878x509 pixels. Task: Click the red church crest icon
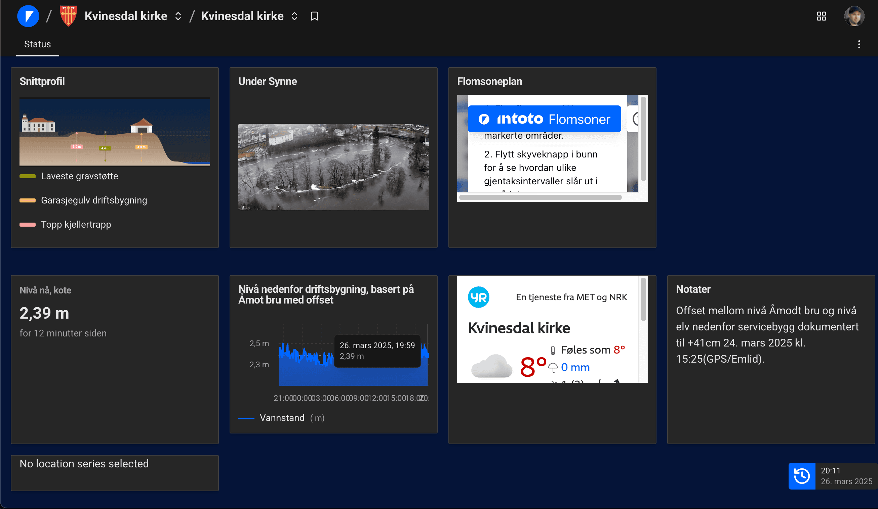coord(68,16)
